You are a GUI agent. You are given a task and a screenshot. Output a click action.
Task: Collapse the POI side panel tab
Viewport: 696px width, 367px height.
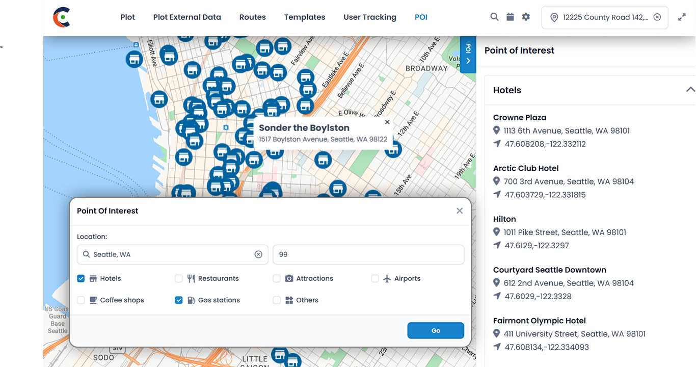(x=468, y=55)
